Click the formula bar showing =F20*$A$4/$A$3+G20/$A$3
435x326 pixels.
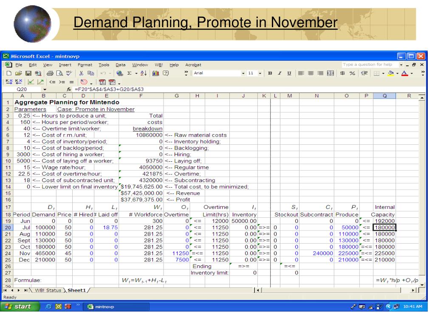click(x=248, y=89)
